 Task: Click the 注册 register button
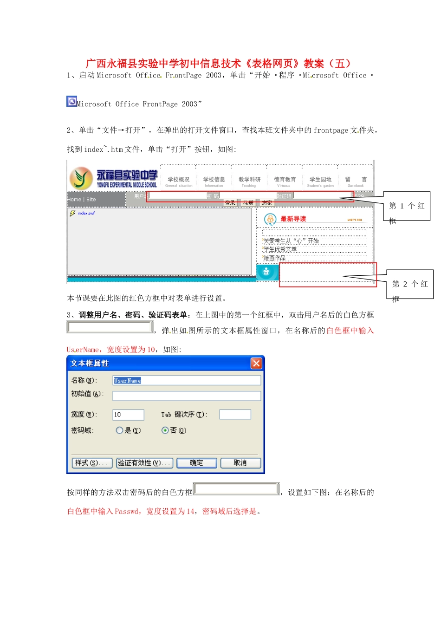(248, 203)
